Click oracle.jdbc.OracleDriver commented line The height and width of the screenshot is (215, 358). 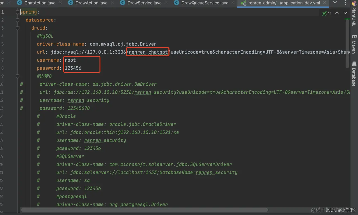[x=116, y=124]
